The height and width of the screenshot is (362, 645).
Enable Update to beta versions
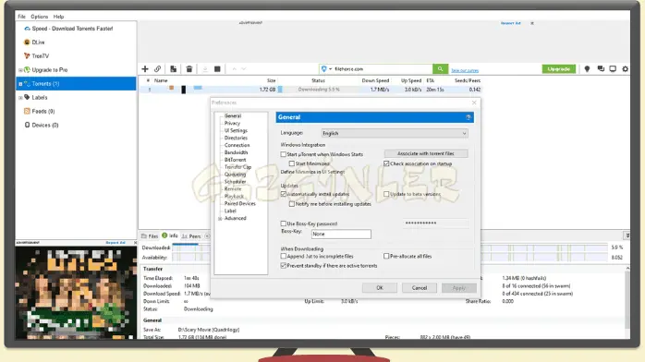tap(386, 194)
